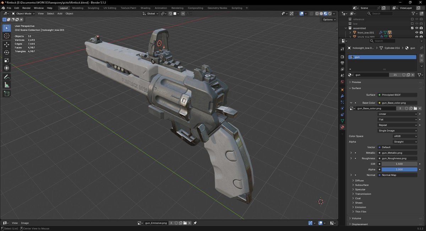Open the World properties tab

coord(342,82)
